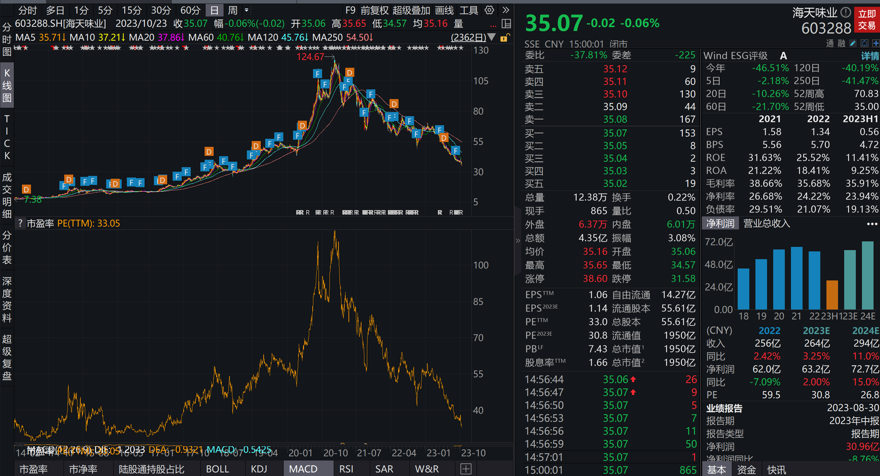Open the 前复权 adjustment dropdown
The image size is (880, 476).
pyautogui.click(x=374, y=10)
